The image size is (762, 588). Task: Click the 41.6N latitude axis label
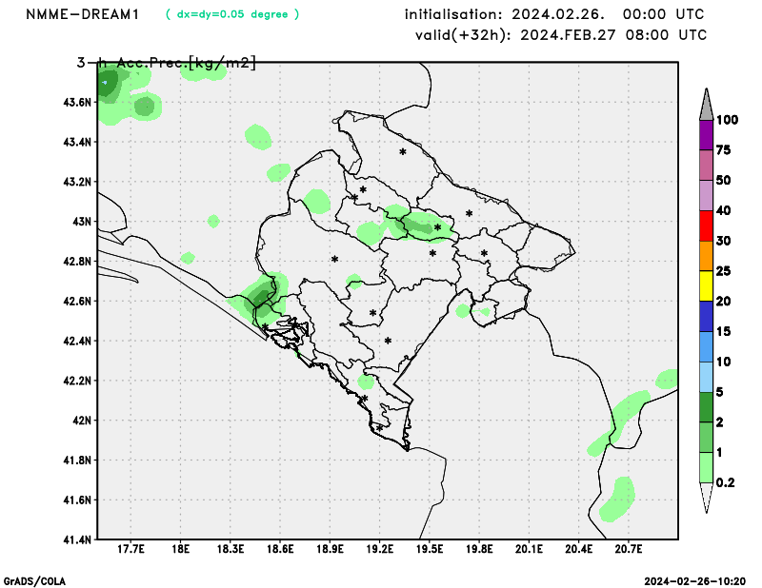(77, 500)
